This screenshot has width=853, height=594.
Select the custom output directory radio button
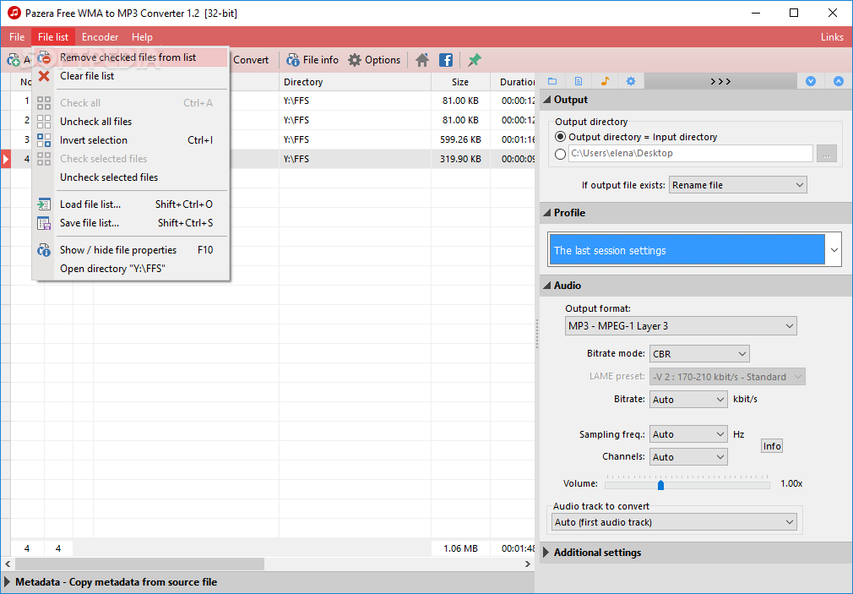pyautogui.click(x=560, y=154)
